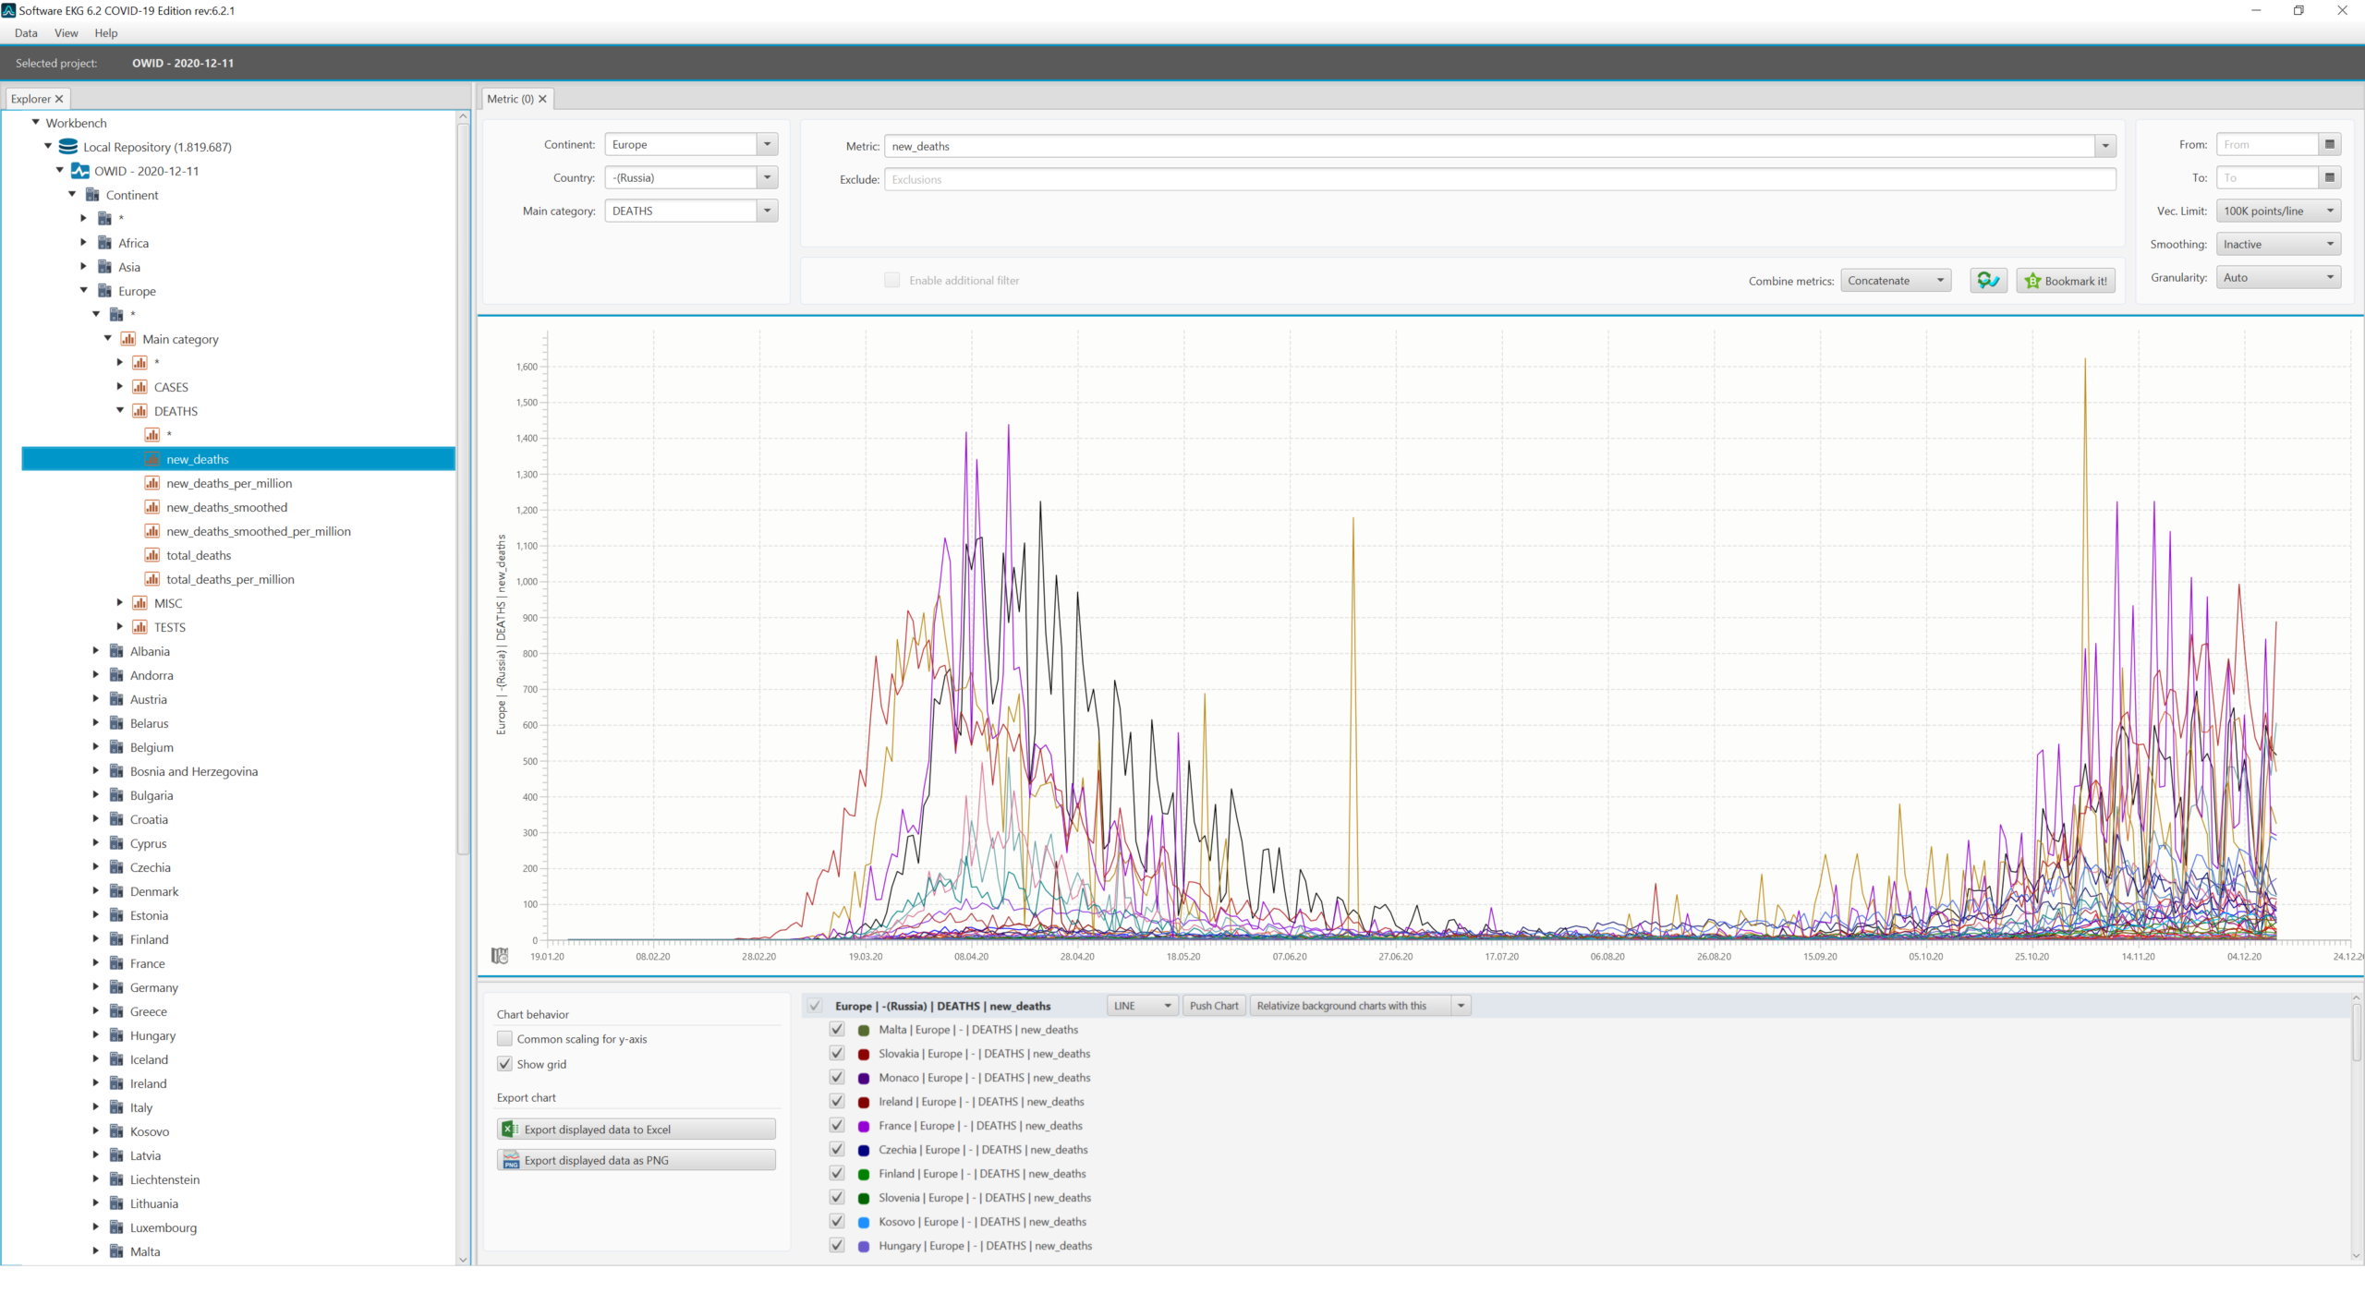
Task: Select the Metric (0) tab
Action: pos(510,99)
